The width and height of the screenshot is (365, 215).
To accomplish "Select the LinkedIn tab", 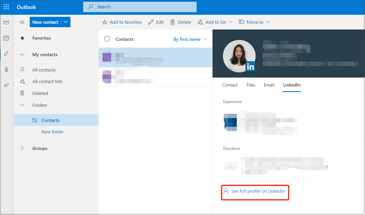I will (x=292, y=85).
